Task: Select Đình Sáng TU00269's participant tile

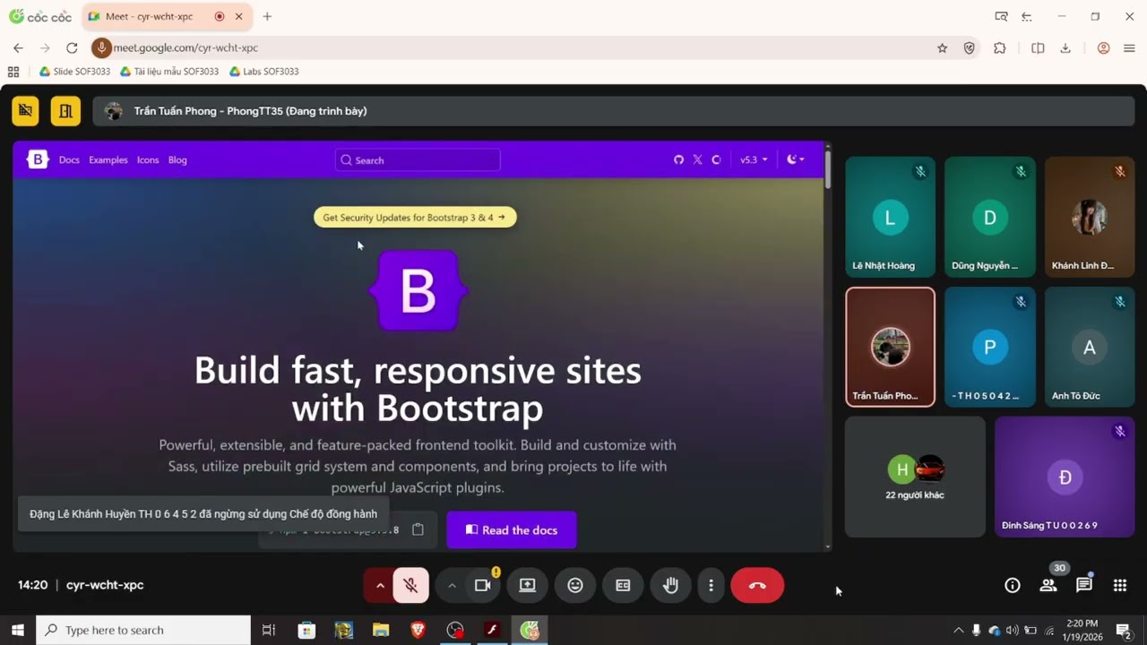Action: coord(1065,477)
